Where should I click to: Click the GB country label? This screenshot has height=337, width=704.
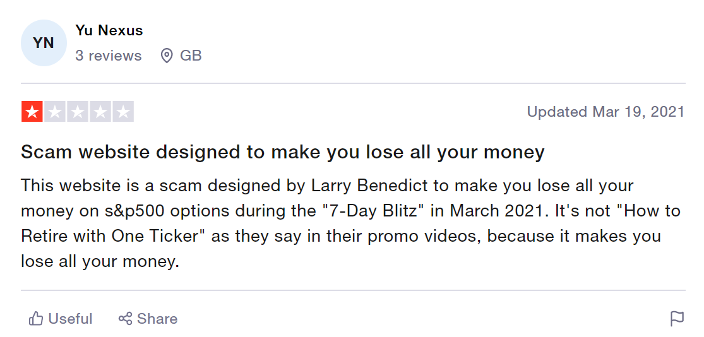pyautogui.click(x=191, y=56)
